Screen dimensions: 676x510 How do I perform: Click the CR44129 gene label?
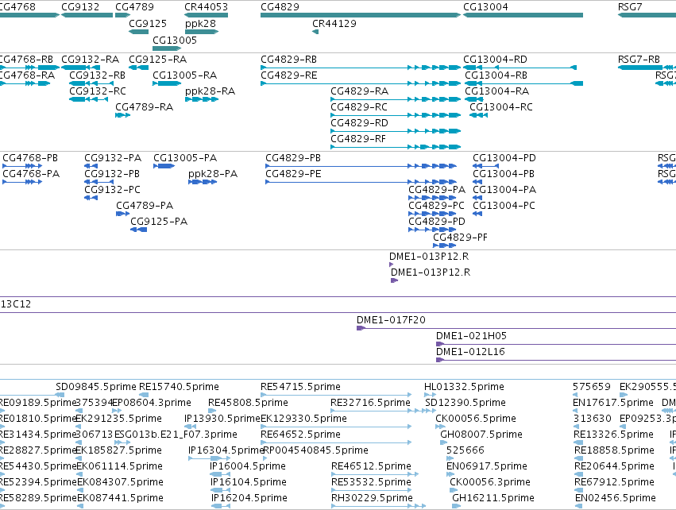(334, 24)
